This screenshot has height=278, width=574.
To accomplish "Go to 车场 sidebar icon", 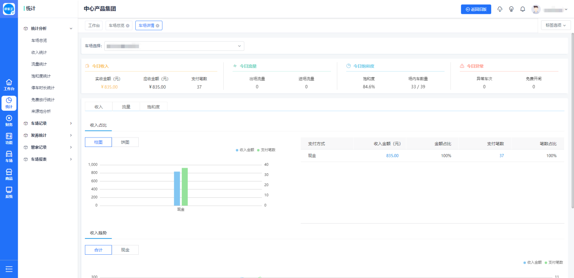I will [9, 156].
